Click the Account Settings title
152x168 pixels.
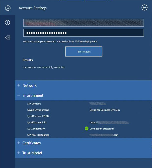[x=33, y=8]
